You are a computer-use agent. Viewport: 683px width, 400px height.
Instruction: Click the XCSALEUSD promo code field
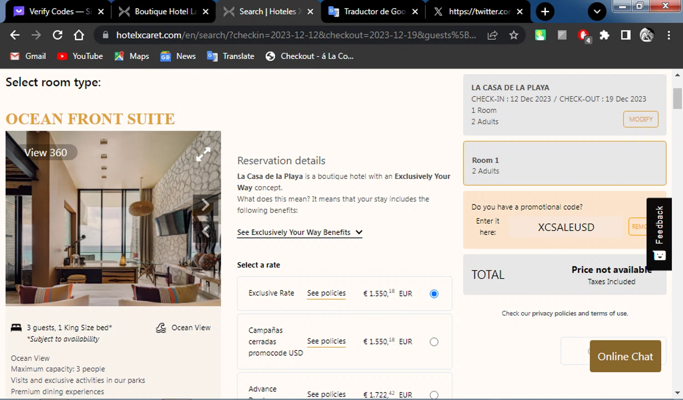566,227
